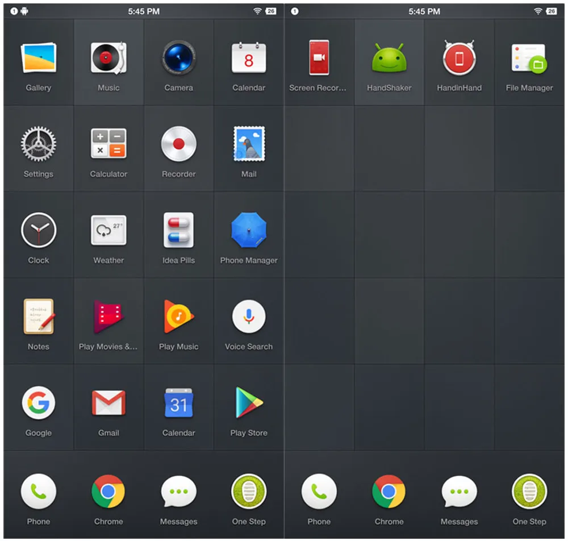The height and width of the screenshot is (541, 568).
Task: Open the Gmail app
Action: coord(108,402)
